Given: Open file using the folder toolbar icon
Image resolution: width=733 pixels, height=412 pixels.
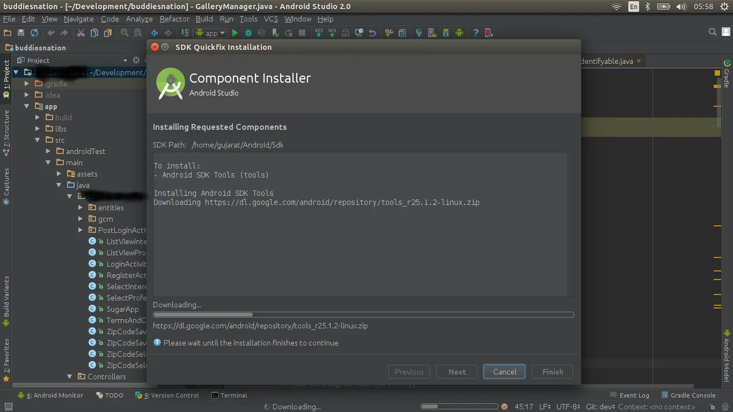Looking at the screenshot, I should click(x=8, y=33).
